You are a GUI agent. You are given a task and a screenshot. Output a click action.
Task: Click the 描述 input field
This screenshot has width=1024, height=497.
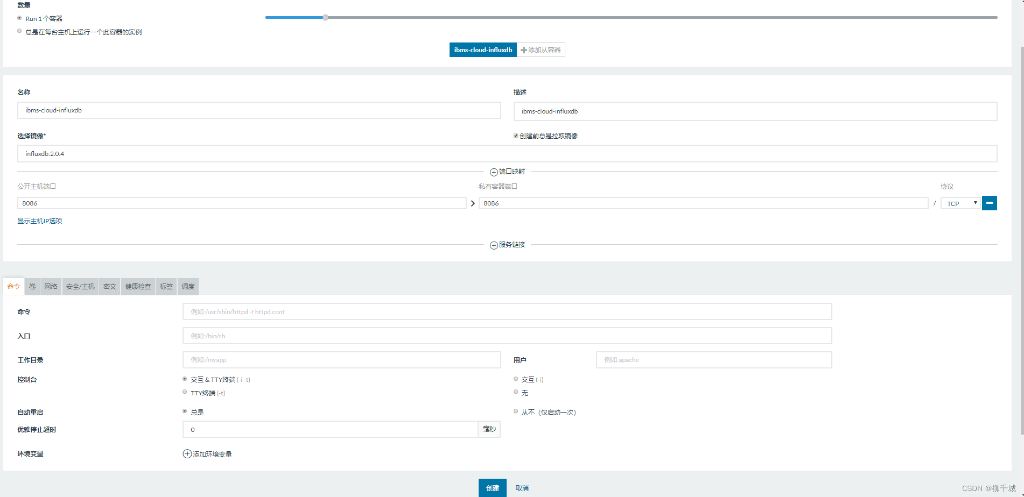[755, 111]
